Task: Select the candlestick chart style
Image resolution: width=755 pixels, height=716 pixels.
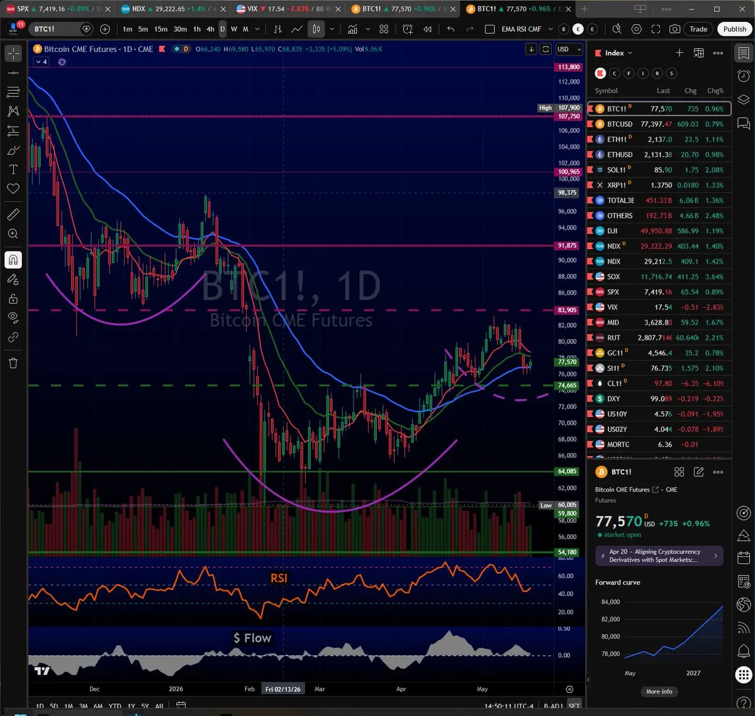Action: click(x=316, y=29)
